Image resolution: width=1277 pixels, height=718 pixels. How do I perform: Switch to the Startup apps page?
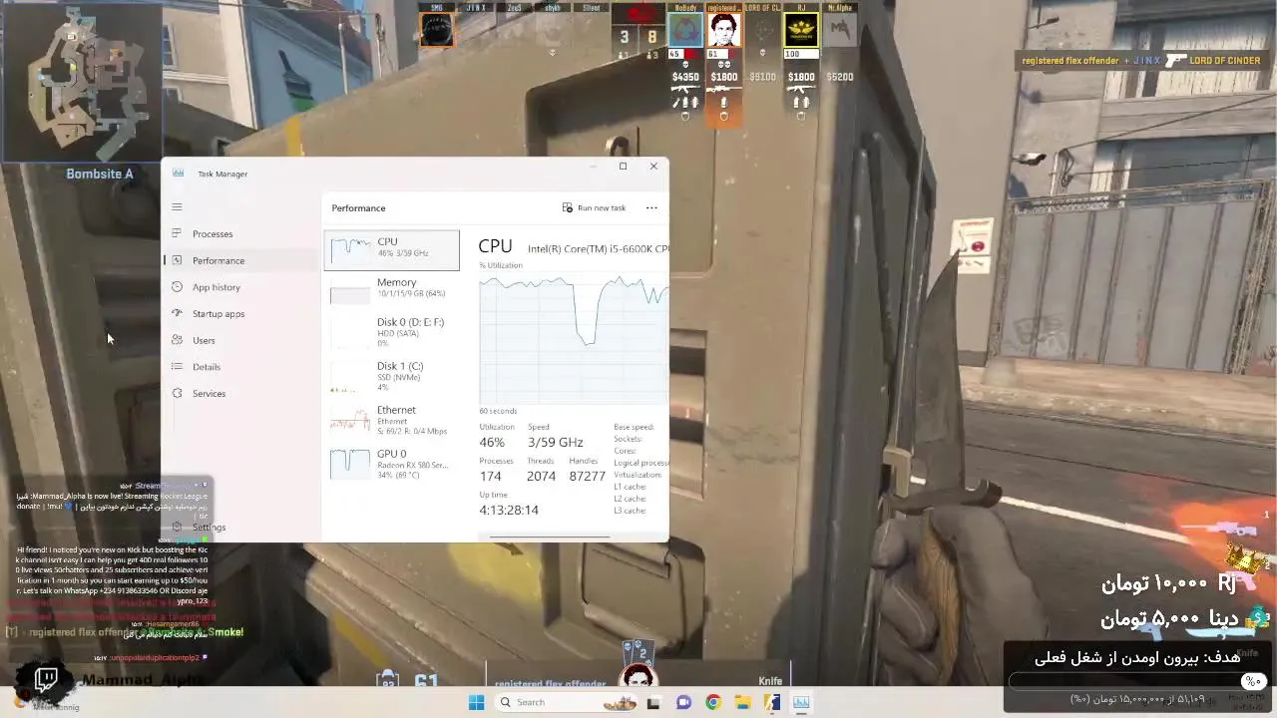coord(239,313)
